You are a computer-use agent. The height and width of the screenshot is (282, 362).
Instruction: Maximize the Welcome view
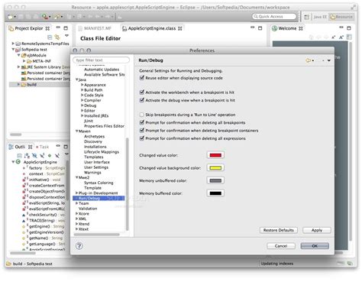[x=349, y=28]
